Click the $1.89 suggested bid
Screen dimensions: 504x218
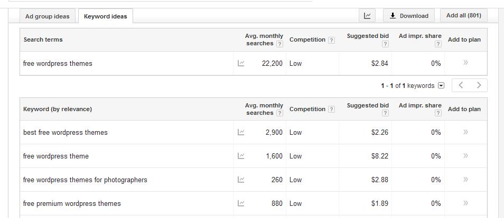tap(380, 204)
